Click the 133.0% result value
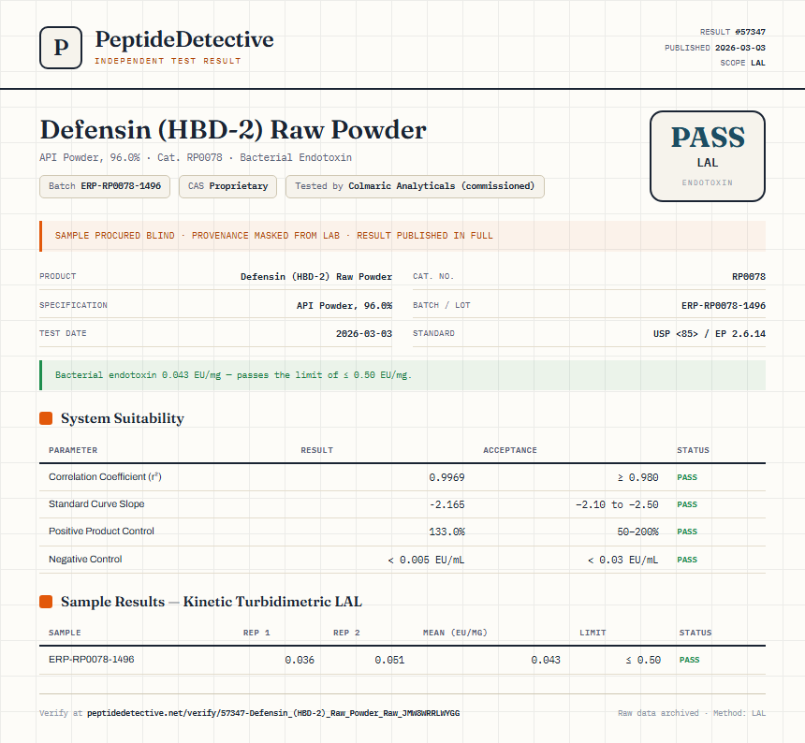Viewport: 805px width, 743px height. [x=446, y=532]
